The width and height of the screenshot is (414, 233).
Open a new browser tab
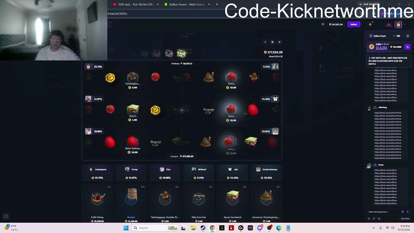tap(217, 5)
